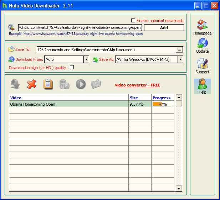Screen dimensions: 220x200
Task: Click the Hulu URL input field
Action: 80,27
